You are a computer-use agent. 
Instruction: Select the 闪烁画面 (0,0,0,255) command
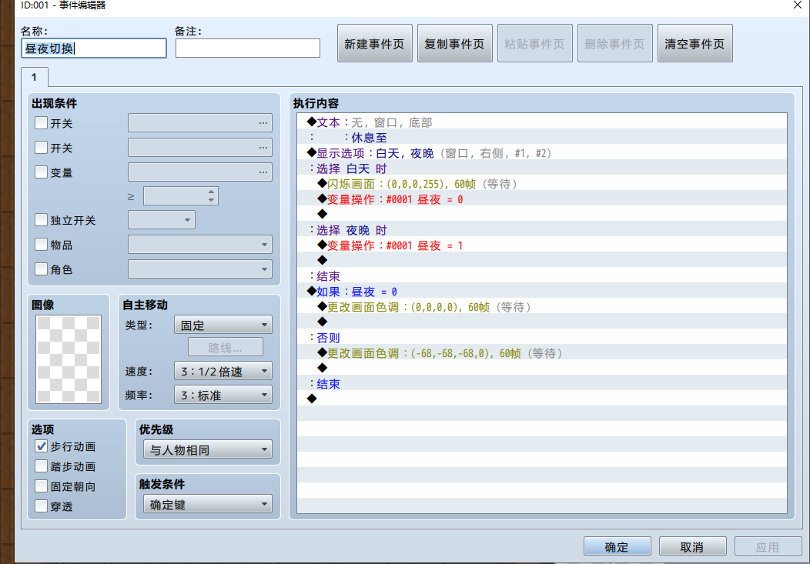tap(542, 184)
